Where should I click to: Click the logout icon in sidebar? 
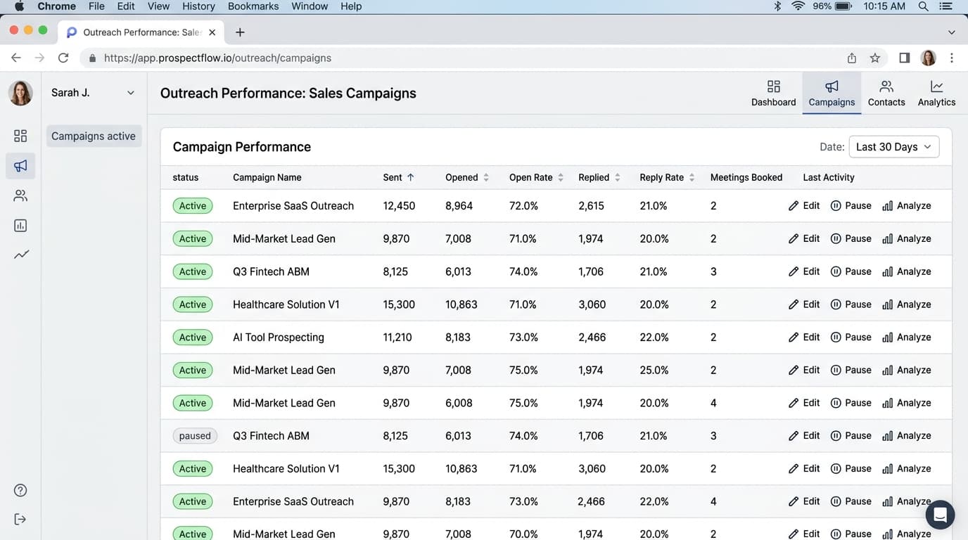[x=20, y=519]
